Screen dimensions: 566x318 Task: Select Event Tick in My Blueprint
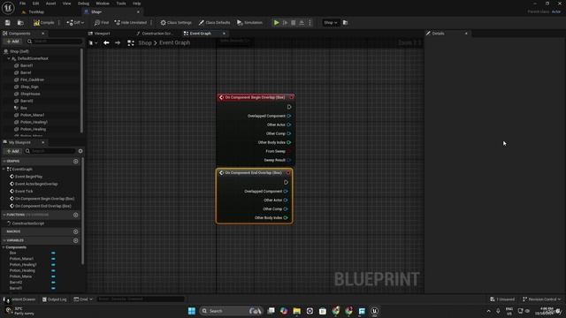[24, 192]
